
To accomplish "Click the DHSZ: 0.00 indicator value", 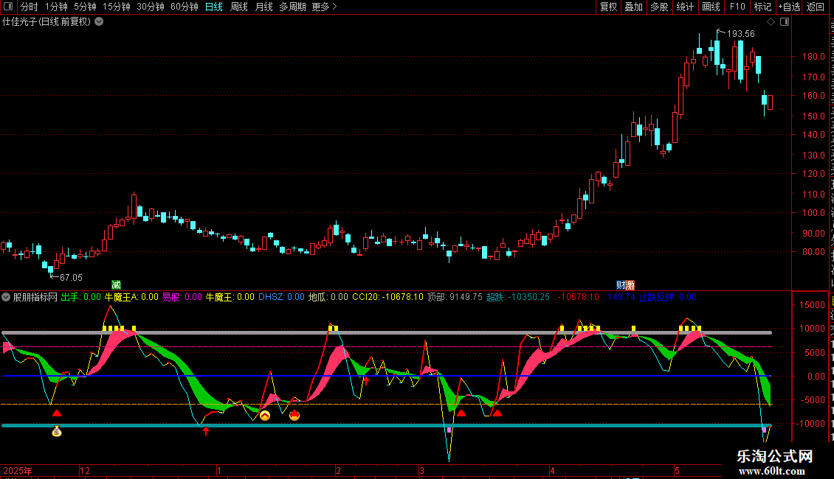I will click(281, 298).
